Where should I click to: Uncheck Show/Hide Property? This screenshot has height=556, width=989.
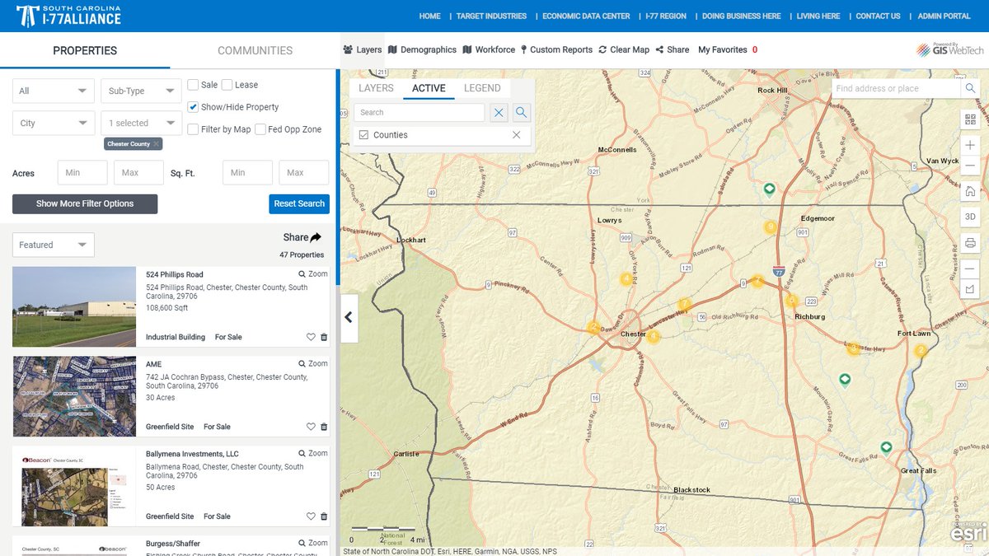pos(193,106)
